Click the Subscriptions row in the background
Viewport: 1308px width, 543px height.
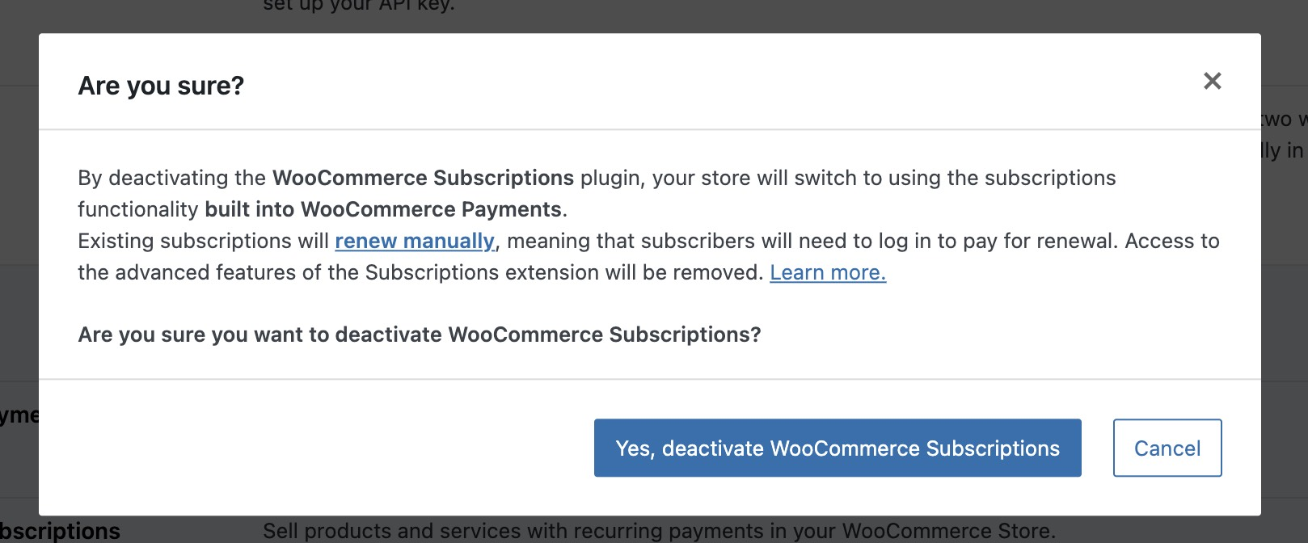tap(61, 531)
